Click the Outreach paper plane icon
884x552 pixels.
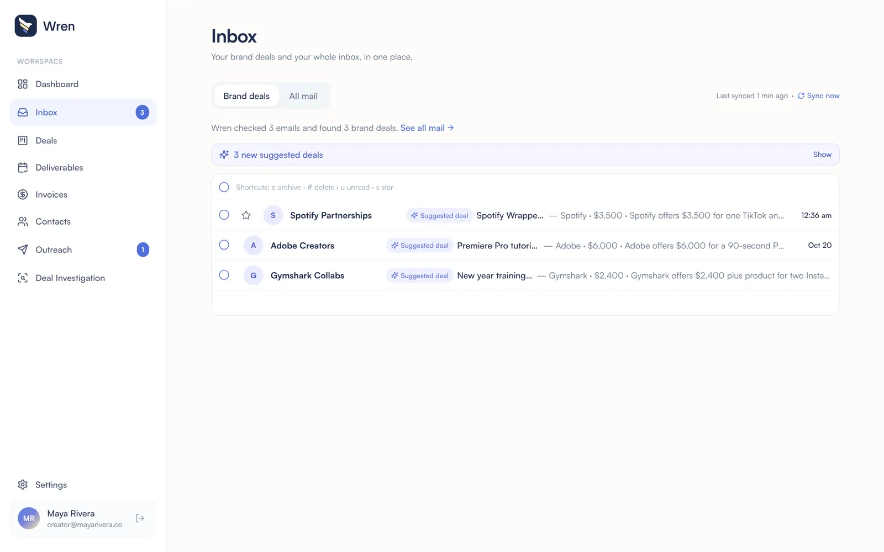23,250
